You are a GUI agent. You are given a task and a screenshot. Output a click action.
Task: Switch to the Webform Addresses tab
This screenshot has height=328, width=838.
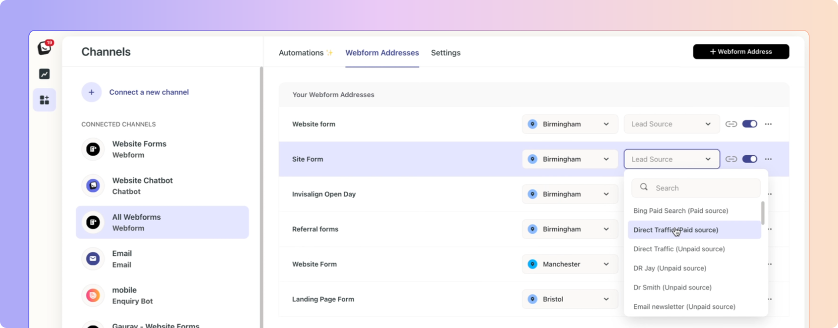382,53
